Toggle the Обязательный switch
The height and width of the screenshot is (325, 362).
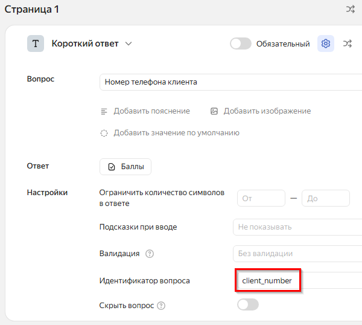coord(241,43)
